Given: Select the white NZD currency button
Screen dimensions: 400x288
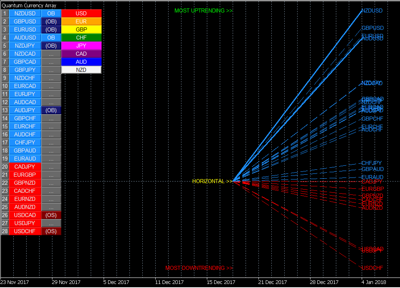Looking at the screenshot, I should tap(81, 70).
